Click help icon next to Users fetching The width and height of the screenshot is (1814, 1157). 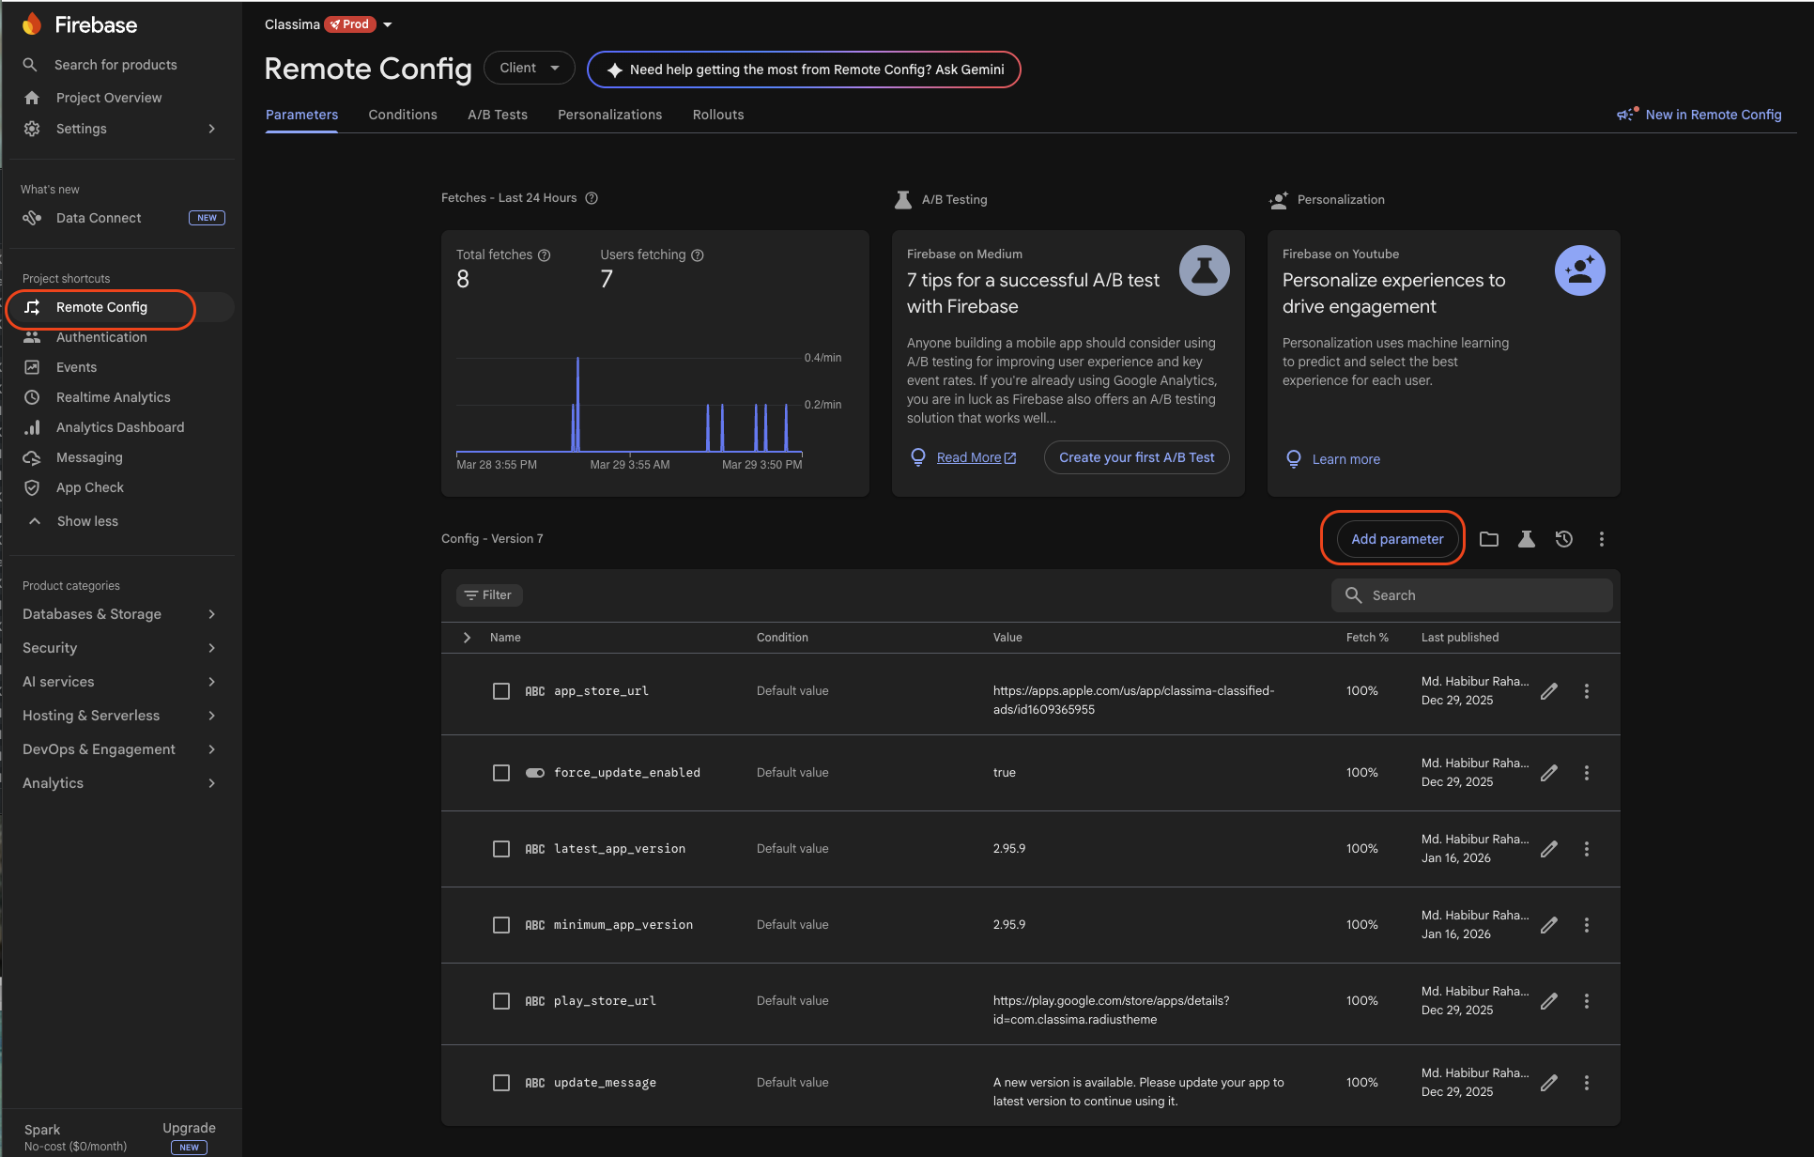pyautogui.click(x=698, y=255)
